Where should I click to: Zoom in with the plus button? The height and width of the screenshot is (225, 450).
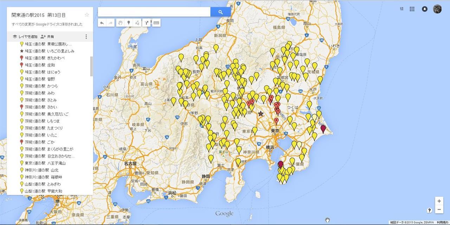pyautogui.click(x=439, y=201)
